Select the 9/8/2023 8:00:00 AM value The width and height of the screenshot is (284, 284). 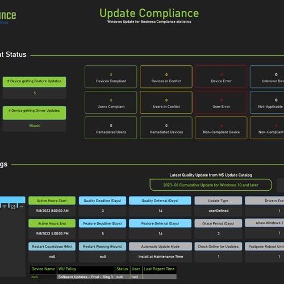[x=52, y=211]
